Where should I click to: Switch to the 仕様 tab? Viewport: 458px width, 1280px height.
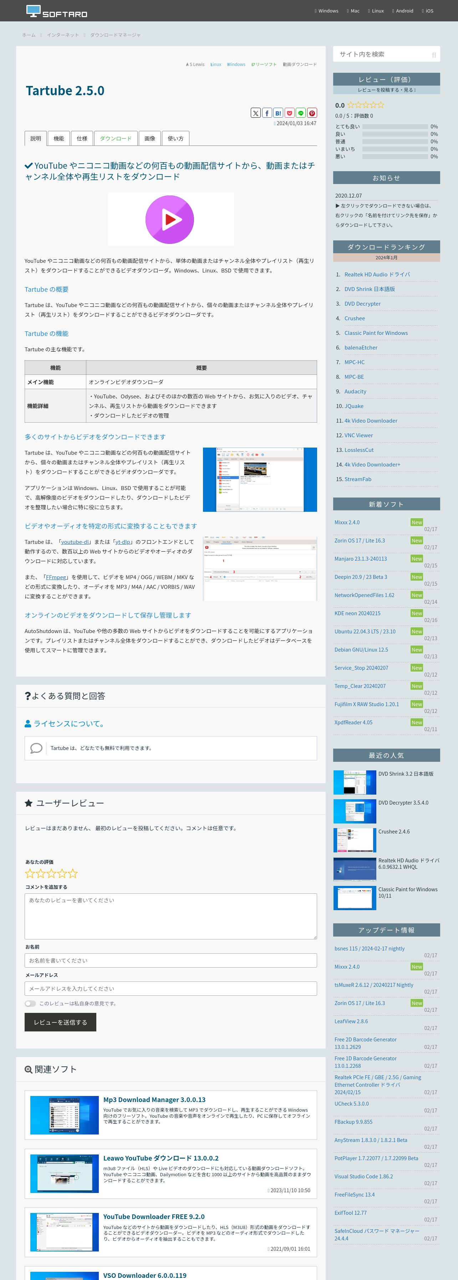coord(82,138)
